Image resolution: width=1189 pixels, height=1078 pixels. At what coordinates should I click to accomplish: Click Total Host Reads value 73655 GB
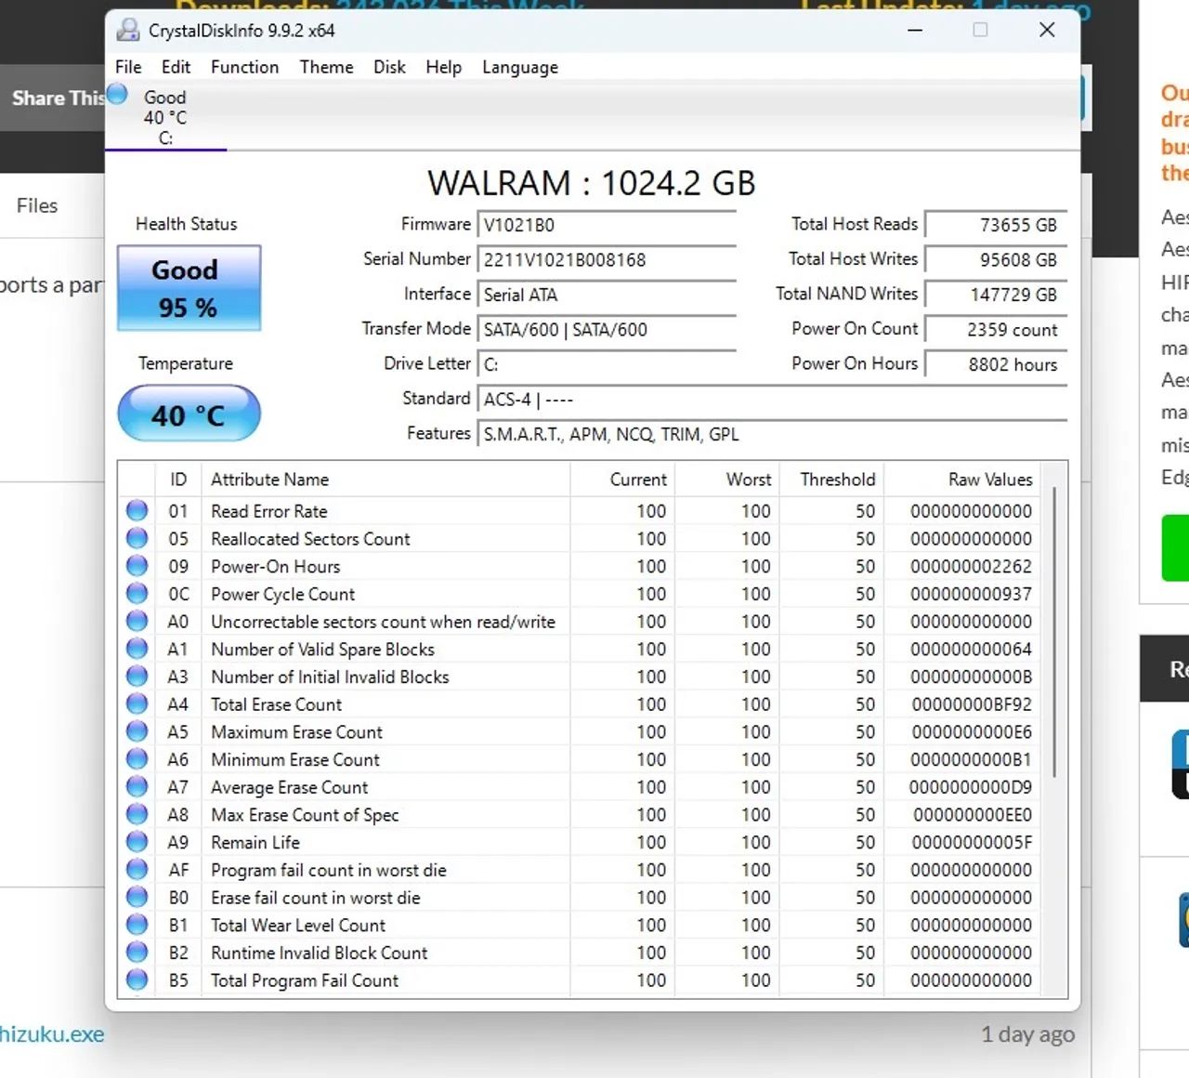996,225
